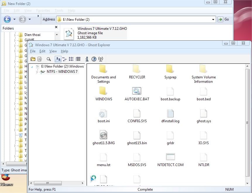Image resolution: width=252 pixels, height=193 pixels.
Task: Collapse the E:\New Folder (2)\Windows tree node
Action: click(32, 67)
